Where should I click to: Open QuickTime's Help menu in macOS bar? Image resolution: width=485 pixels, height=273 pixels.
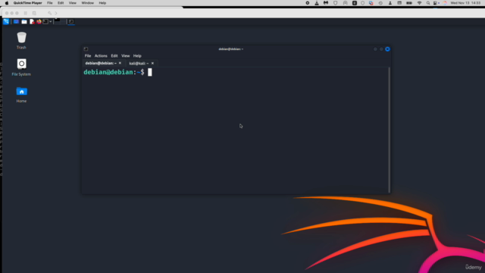tap(102, 3)
